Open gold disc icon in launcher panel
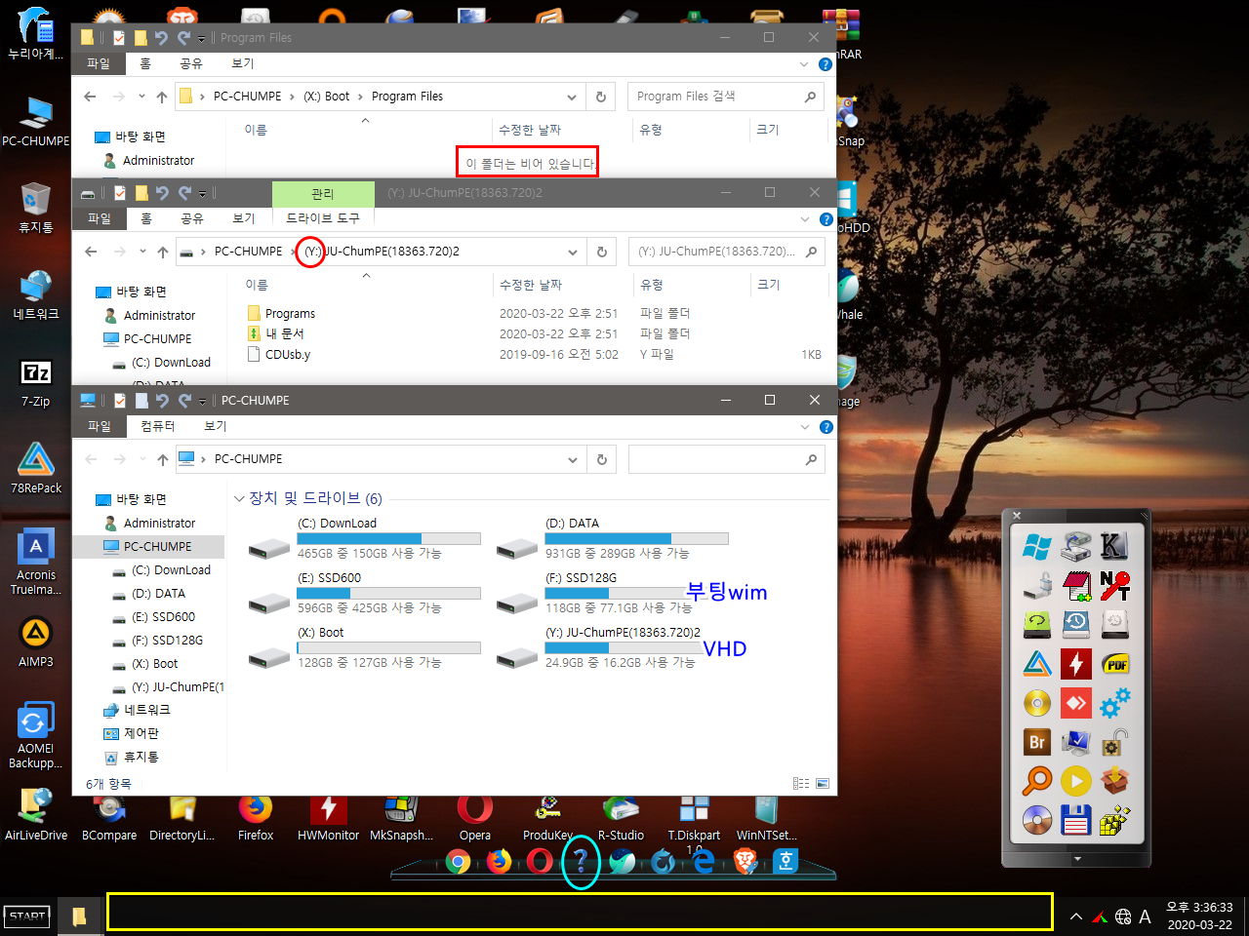This screenshot has height=936, width=1249. pyautogui.click(x=1036, y=703)
